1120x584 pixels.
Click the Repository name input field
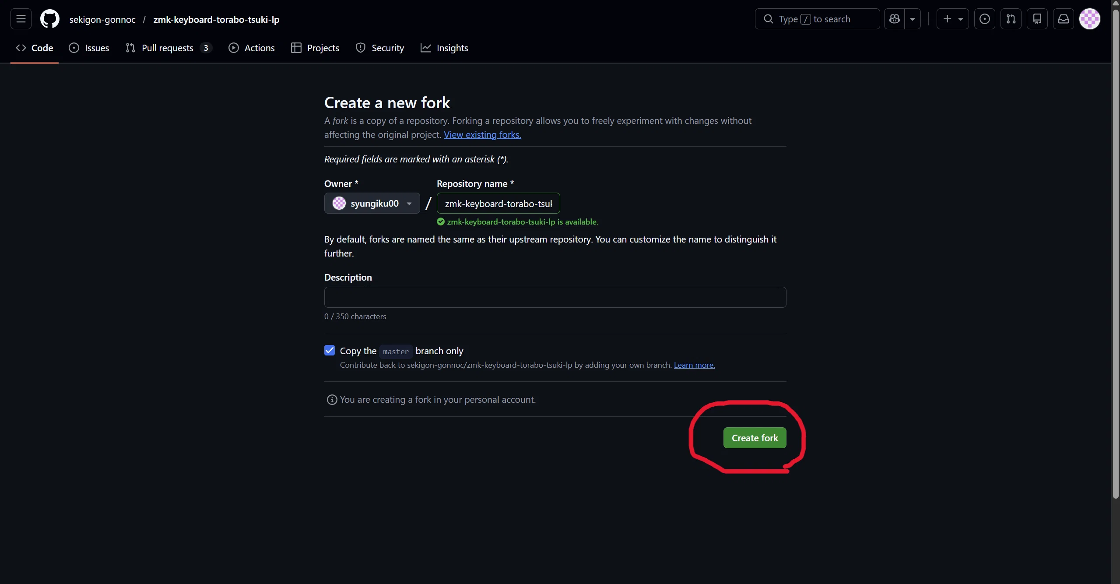coord(498,203)
